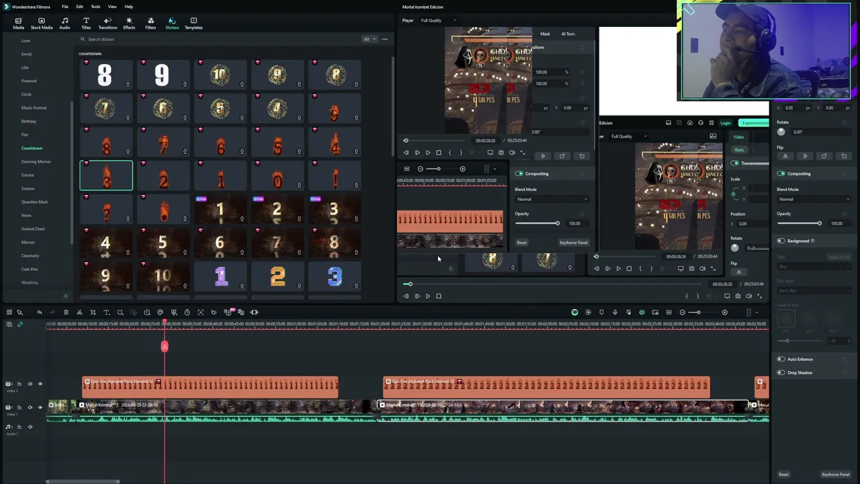Open the Effects library
Image resolution: width=860 pixels, height=484 pixels.
129,24
